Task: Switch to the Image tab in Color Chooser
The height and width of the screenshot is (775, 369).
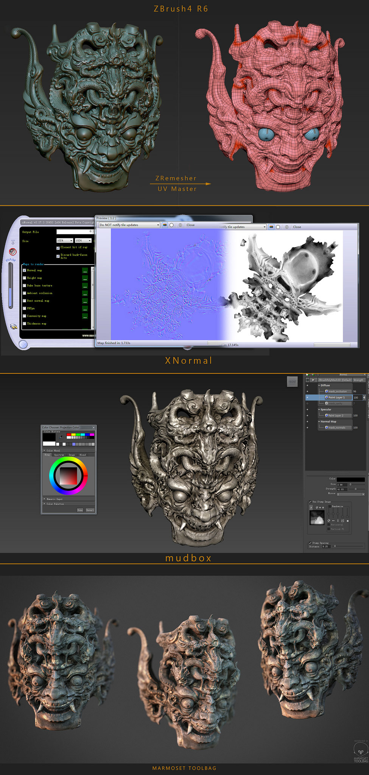Action: (x=72, y=455)
